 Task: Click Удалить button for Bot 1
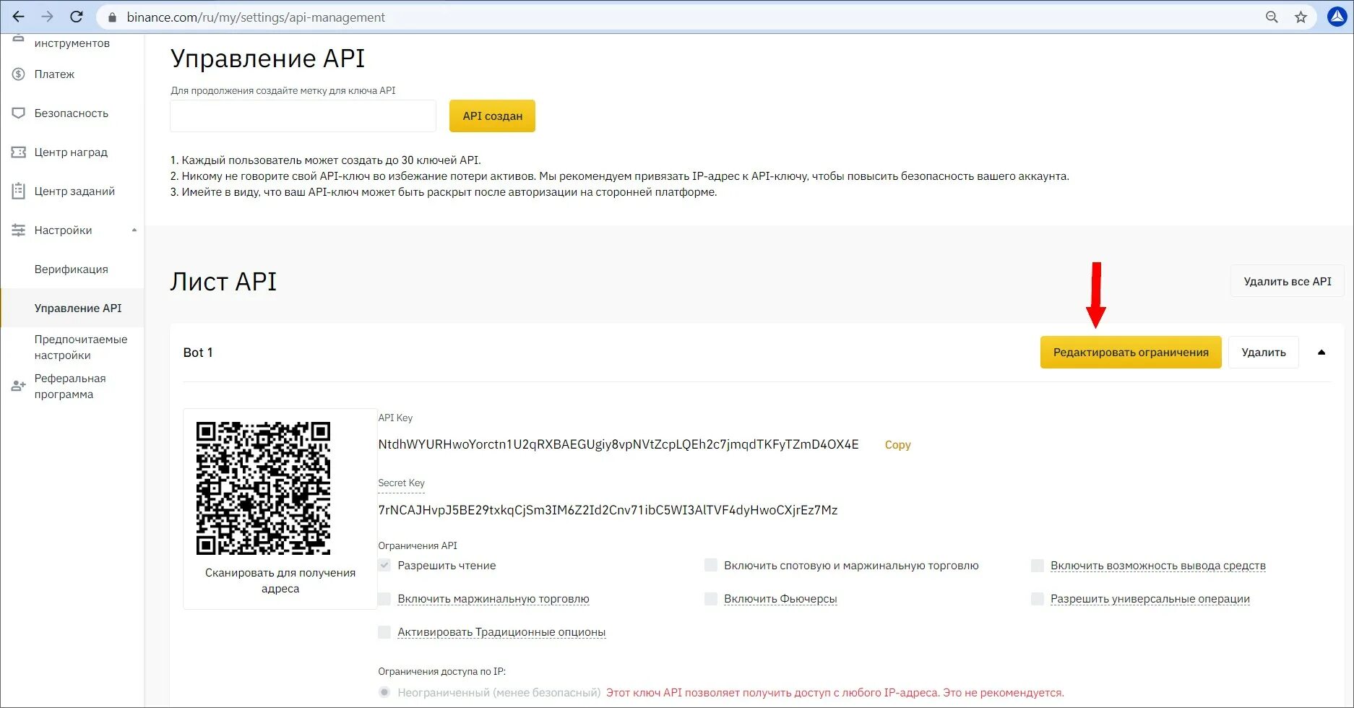(1264, 352)
